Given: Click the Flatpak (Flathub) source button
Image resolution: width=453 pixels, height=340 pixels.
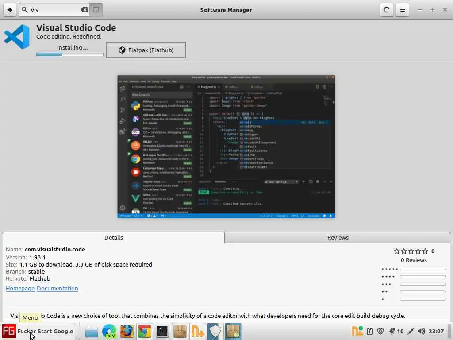Looking at the screenshot, I should tap(146, 50).
